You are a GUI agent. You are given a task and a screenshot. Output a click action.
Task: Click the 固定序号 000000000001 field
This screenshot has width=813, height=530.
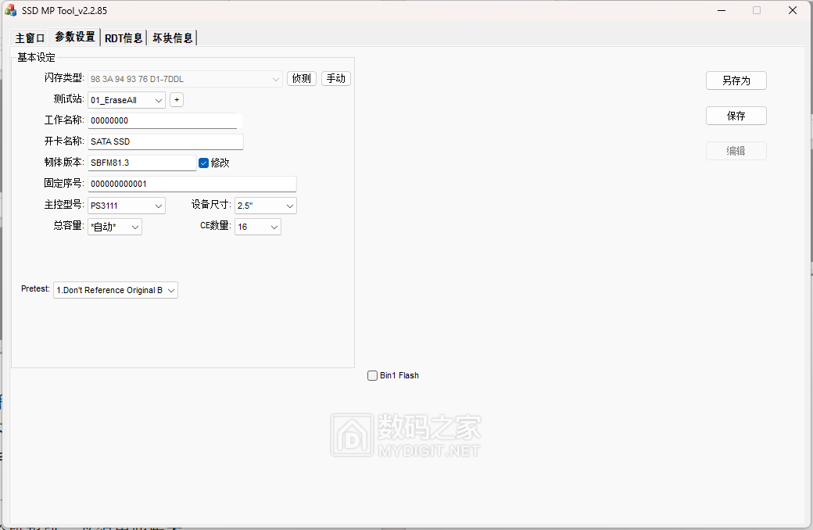tap(192, 184)
